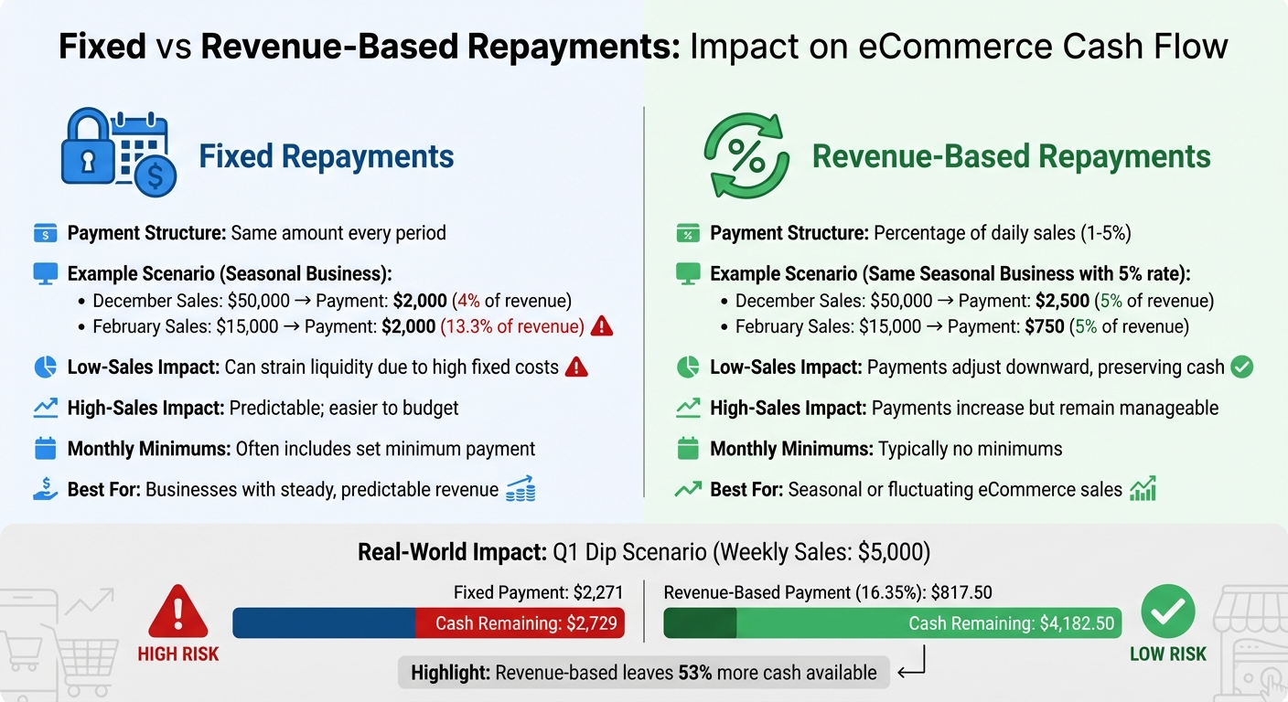Click the HIGH RISK text
Screen dimensions: 1288x702
(x=178, y=654)
